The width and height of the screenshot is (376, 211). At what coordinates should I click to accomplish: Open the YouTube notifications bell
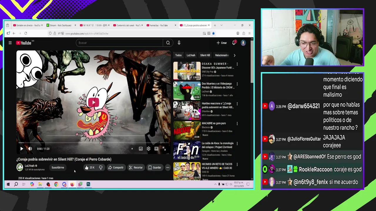click(234, 43)
